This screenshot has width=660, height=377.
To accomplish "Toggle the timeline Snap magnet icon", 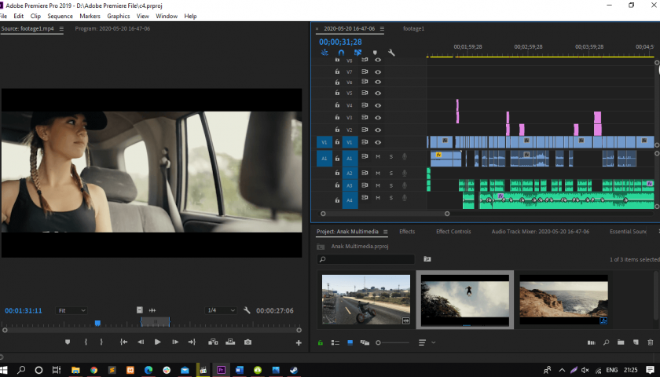I will [x=341, y=53].
